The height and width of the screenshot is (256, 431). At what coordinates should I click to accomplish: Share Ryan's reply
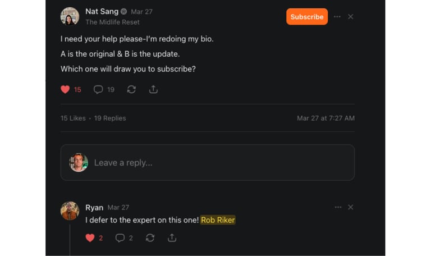tap(172, 238)
